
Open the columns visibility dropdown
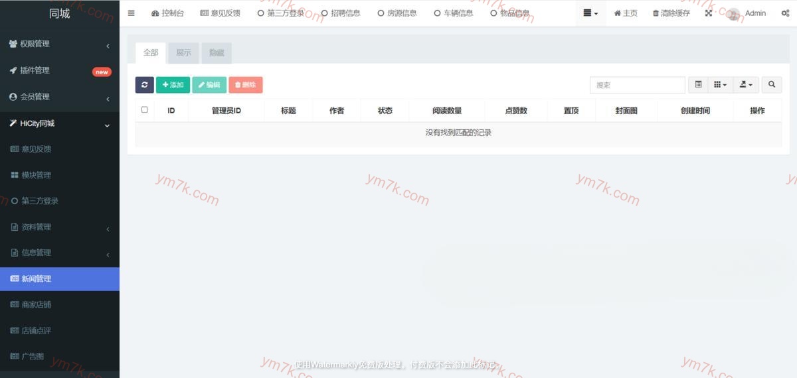coord(720,85)
